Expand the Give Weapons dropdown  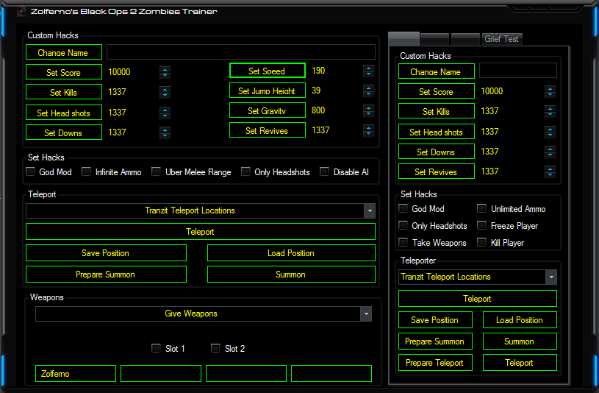366,314
